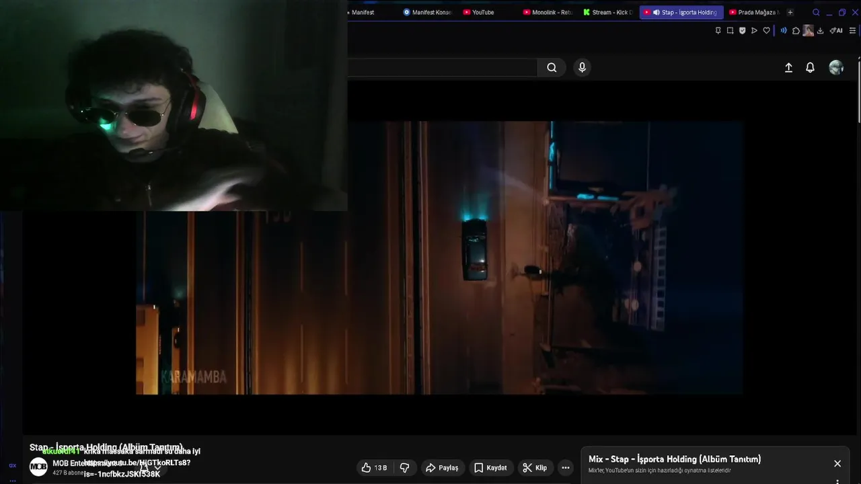This screenshot has height=484, width=861.
Task: Switch to the Monolink tab
Action: click(548, 12)
